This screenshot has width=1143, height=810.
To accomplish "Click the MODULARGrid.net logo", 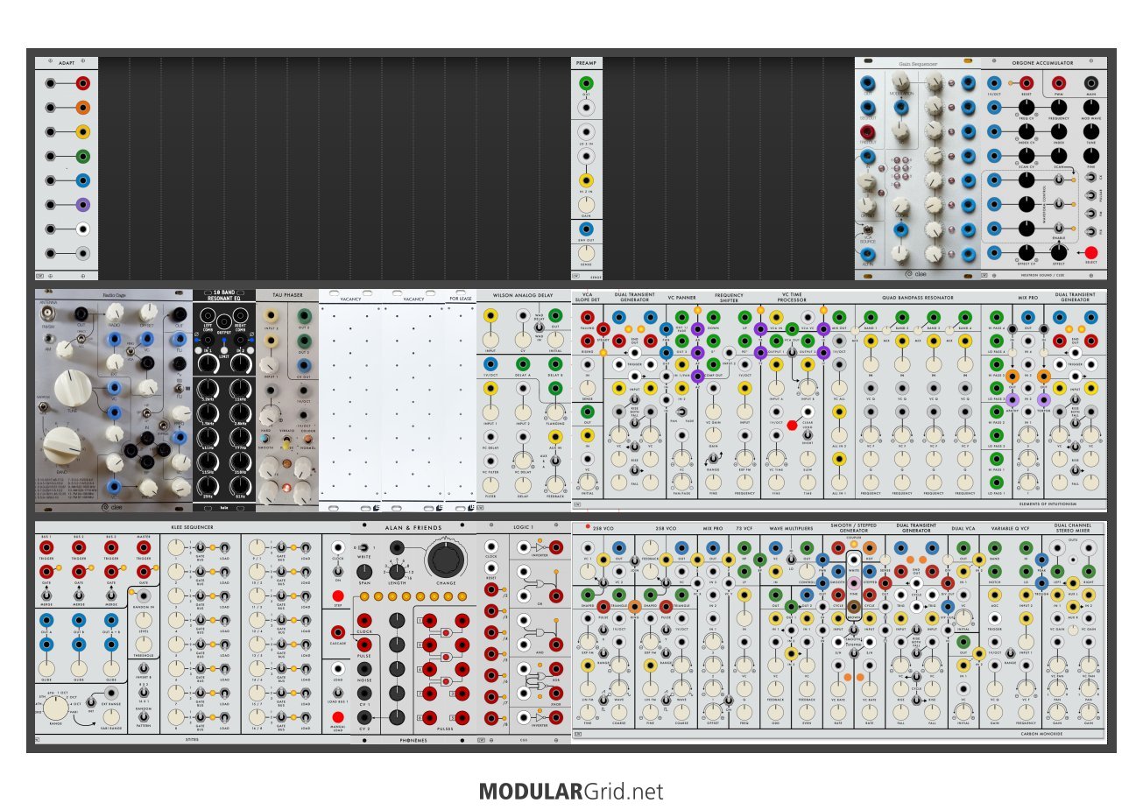I will [571, 792].
